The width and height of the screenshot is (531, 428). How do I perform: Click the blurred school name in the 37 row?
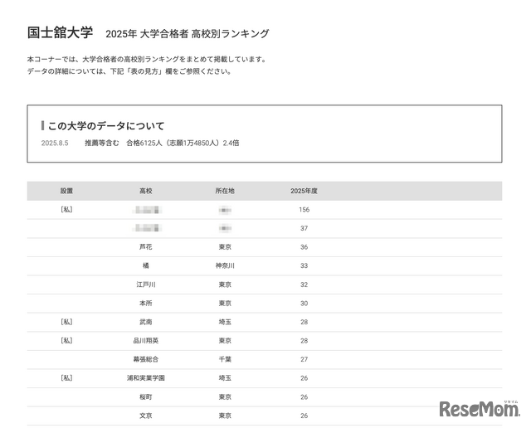click(x=147, y=228)
